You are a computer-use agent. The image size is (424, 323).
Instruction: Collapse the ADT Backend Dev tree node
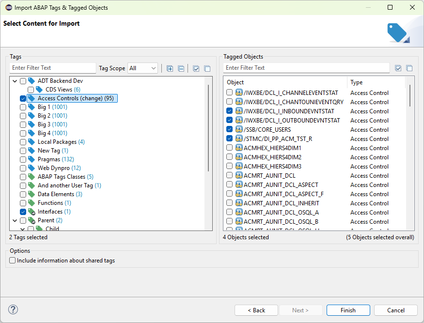[x=15, y=81]
